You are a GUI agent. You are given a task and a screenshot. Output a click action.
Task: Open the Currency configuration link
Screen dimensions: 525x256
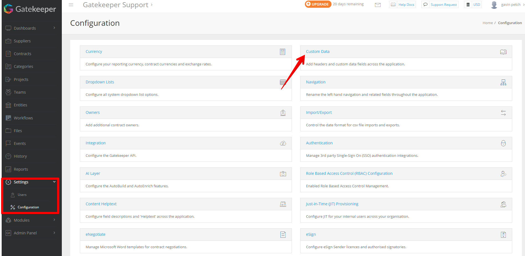tap(94, 52)
